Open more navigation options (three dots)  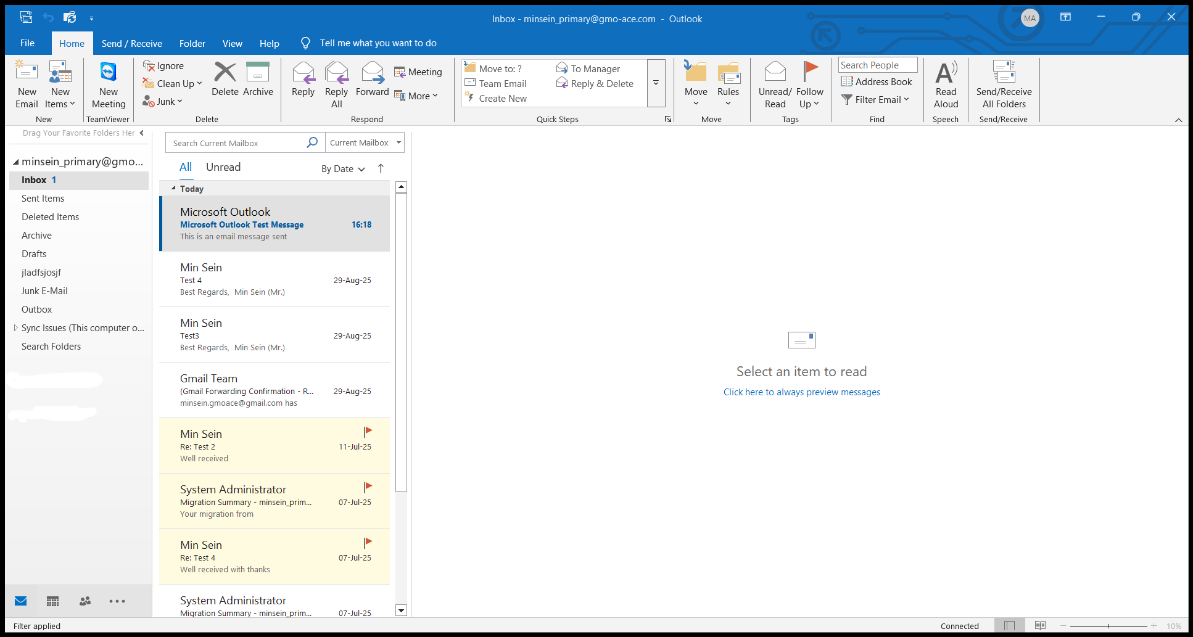pyautogui.click(x=117, y=601)
